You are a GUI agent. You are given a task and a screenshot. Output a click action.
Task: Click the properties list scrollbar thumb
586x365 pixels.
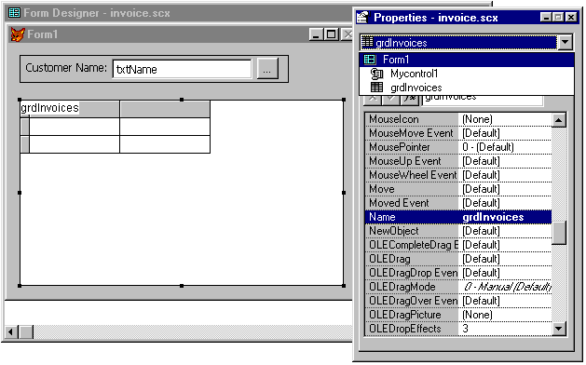tap(559, 233)
